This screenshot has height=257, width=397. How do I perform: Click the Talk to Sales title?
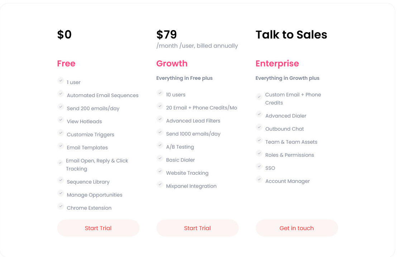point(291,35)
